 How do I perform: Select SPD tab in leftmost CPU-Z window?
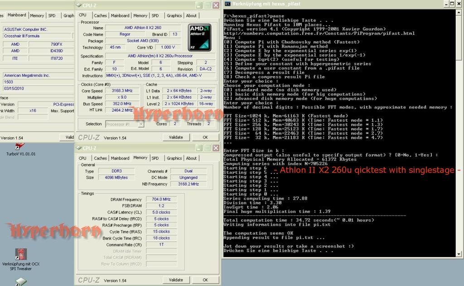(x=52, y=15)
